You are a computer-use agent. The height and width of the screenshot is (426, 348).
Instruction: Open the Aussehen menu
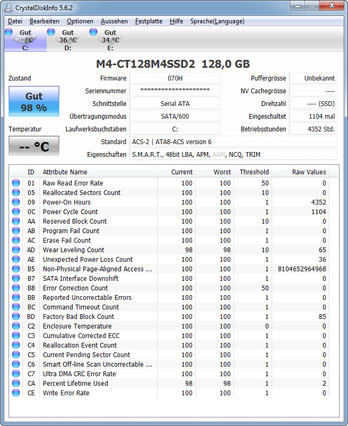tap(114, 21)
